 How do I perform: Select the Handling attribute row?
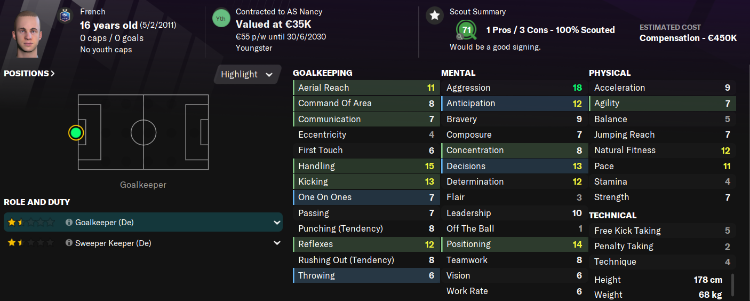366,166
